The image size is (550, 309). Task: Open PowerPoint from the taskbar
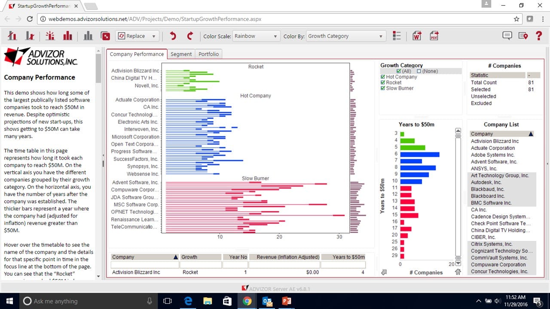tap(287, 301)
